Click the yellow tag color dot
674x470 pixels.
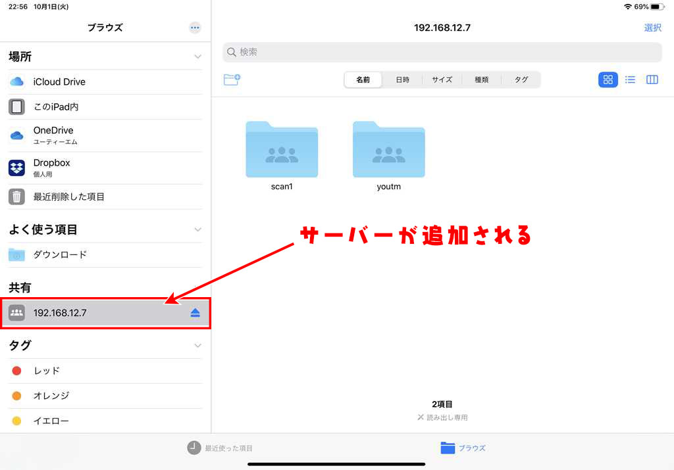click(x=16, y=421)
